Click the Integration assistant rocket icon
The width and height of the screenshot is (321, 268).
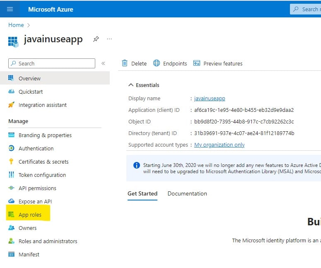[x=11, y=105]
